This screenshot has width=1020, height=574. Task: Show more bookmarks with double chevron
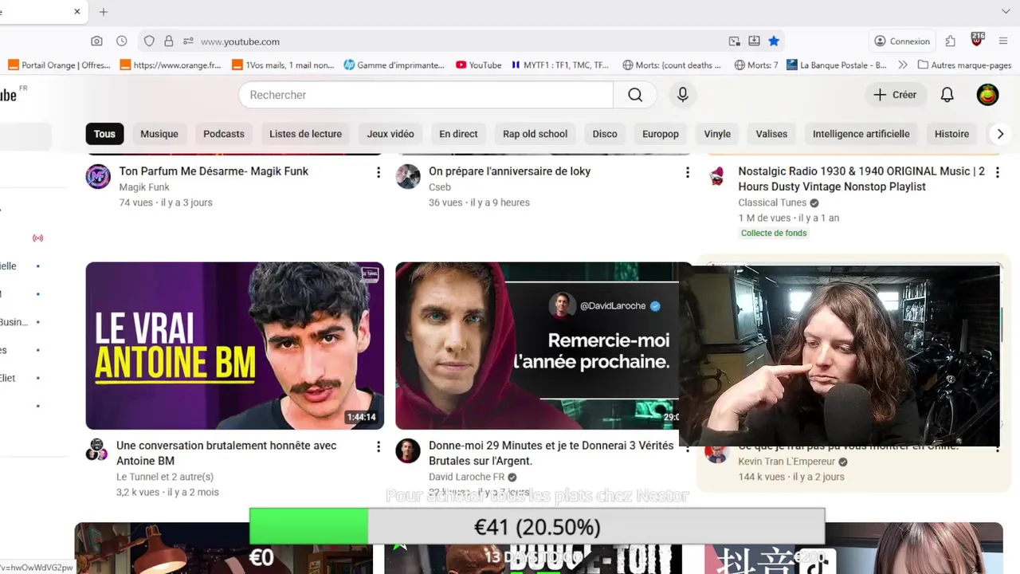[x=902, y=65]
